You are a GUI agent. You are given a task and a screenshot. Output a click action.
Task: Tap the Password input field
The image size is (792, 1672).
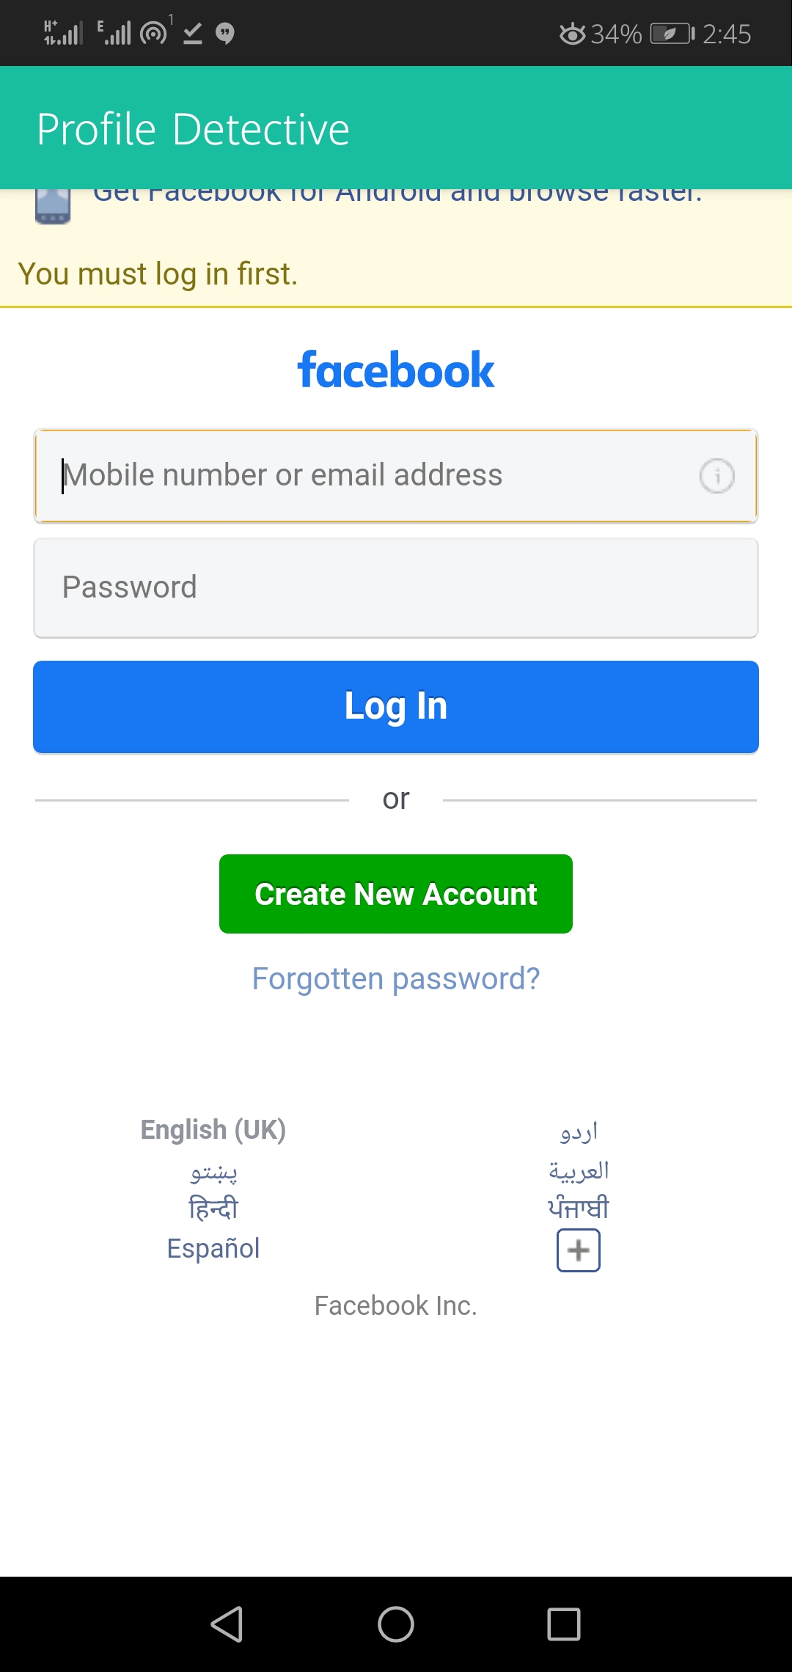[x=396, y=588]
